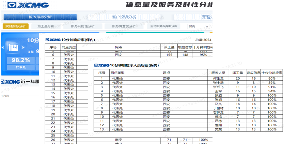Screen dimensions: 284x144
Task: Click the service person 何生龙
Action: [x=218, y=79]
